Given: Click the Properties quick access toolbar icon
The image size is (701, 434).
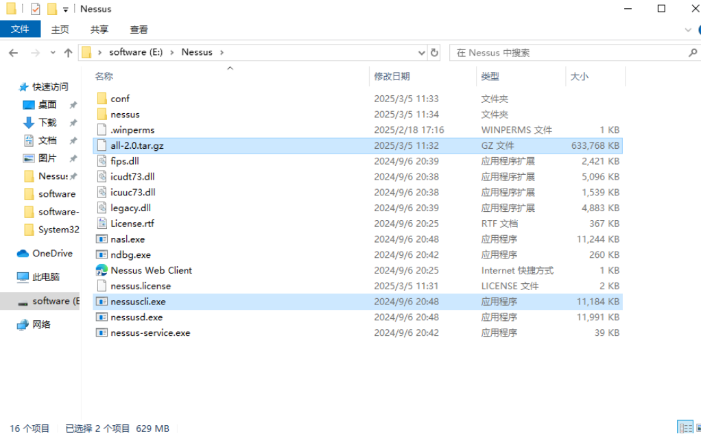Looking at the screenshot, I should coord(35,8).
